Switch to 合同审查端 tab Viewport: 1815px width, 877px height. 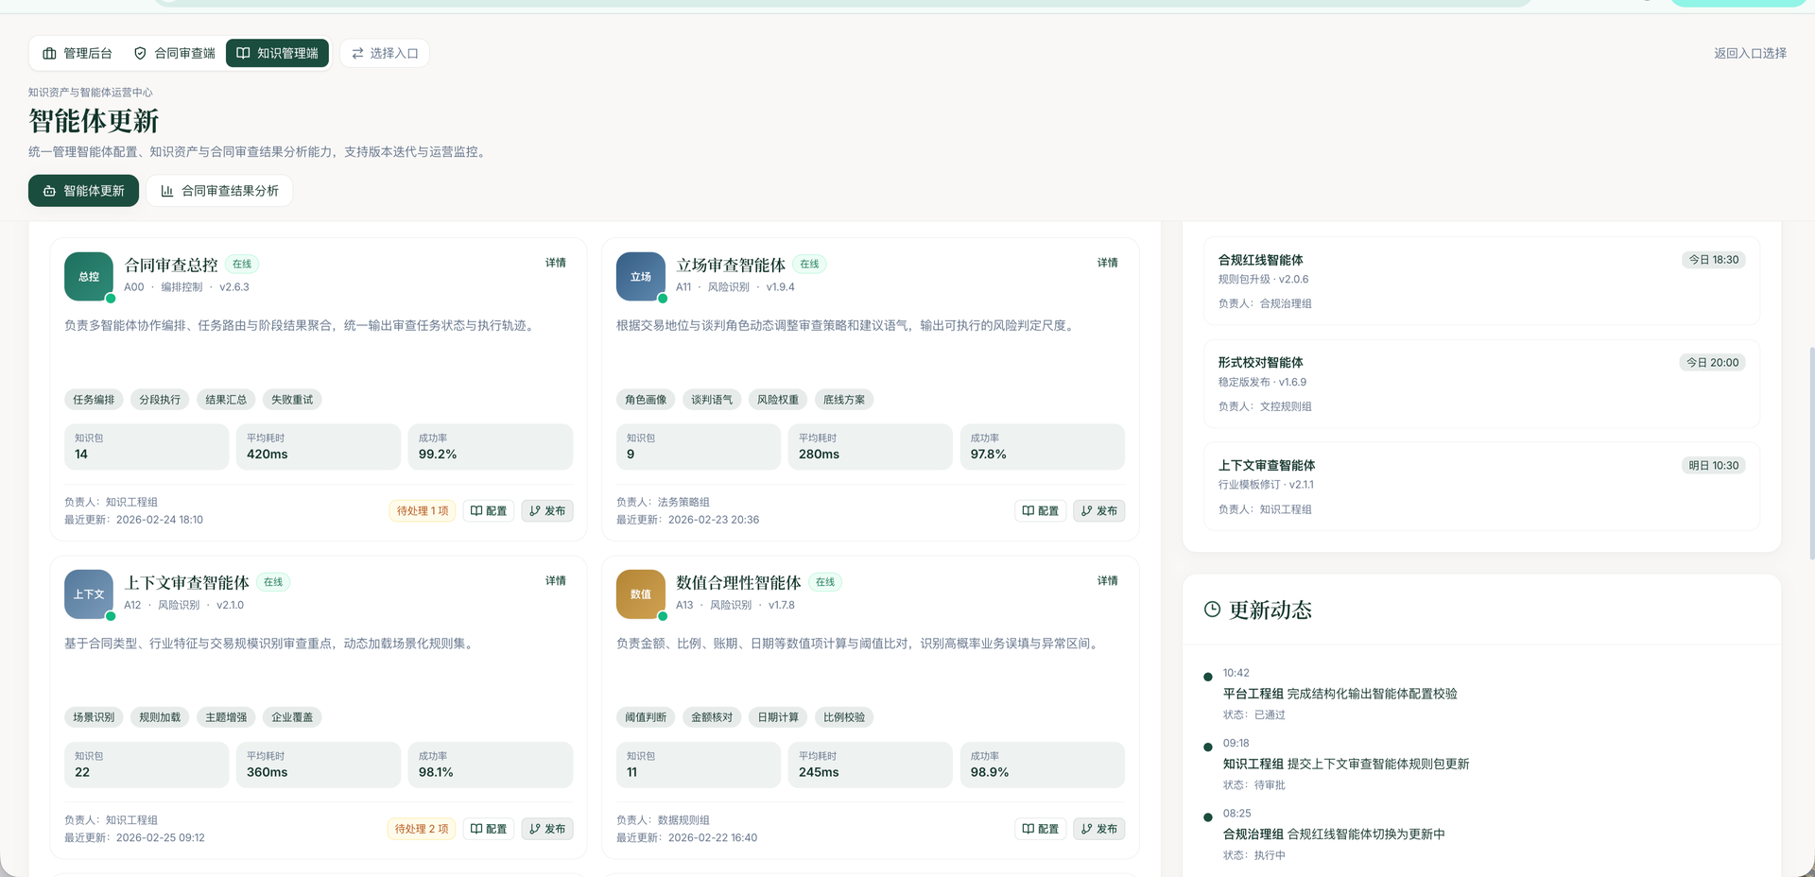175,53
